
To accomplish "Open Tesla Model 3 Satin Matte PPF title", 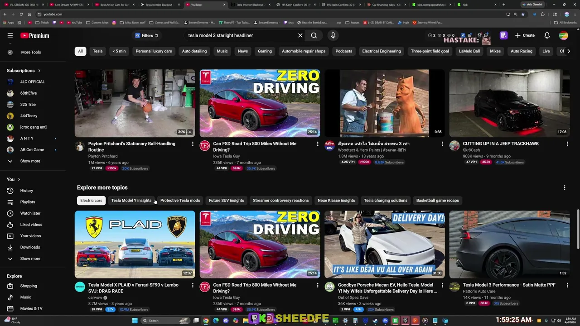I will coord(509,285).
